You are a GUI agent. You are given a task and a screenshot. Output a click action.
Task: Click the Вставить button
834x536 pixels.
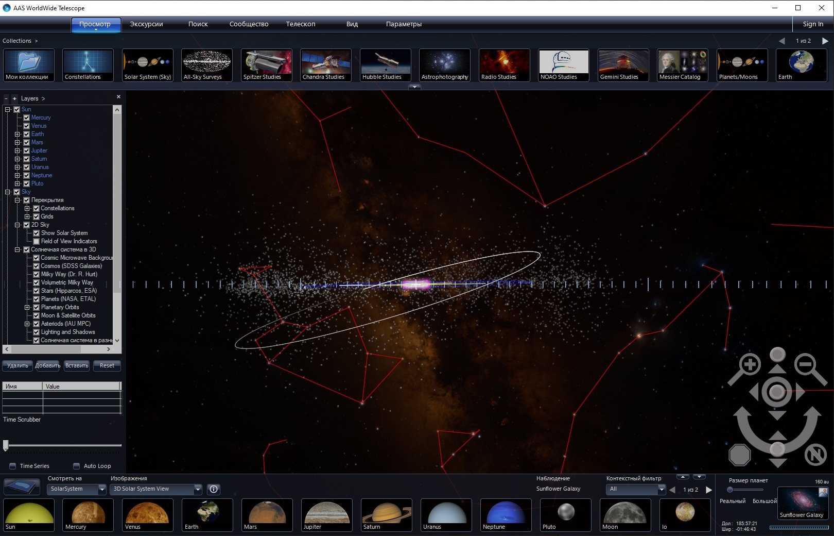(x=77, y=365)
